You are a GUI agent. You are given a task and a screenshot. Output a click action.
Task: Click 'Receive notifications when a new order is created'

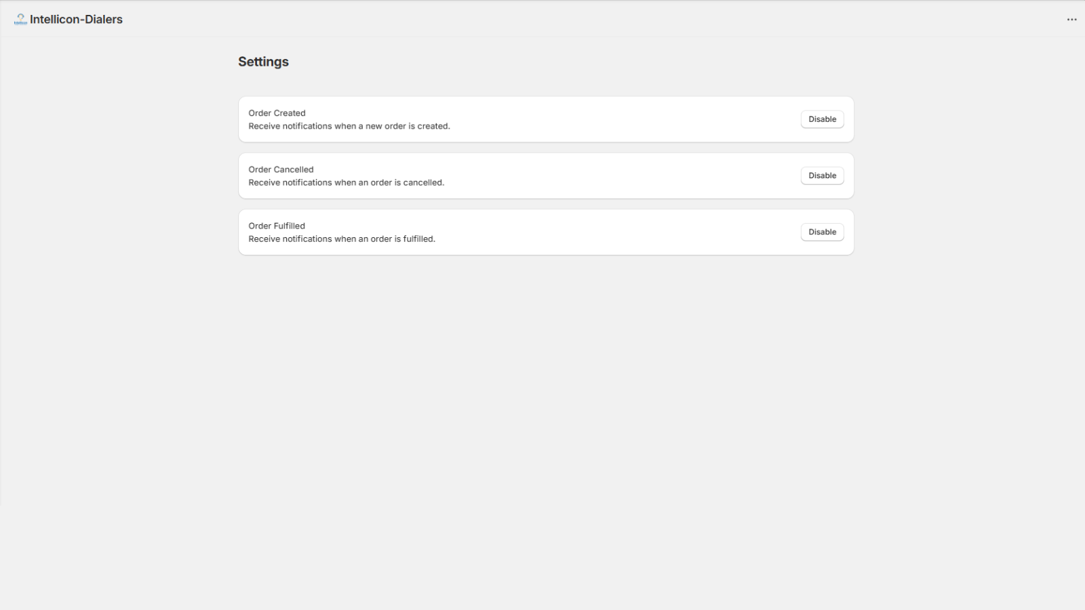[x=349, y=126]
